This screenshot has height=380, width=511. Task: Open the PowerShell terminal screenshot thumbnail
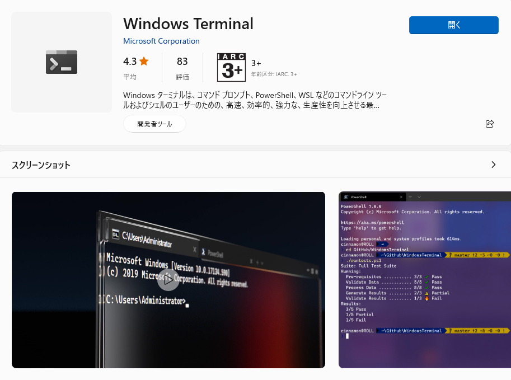pyautogui.click(x=425, y=280)
